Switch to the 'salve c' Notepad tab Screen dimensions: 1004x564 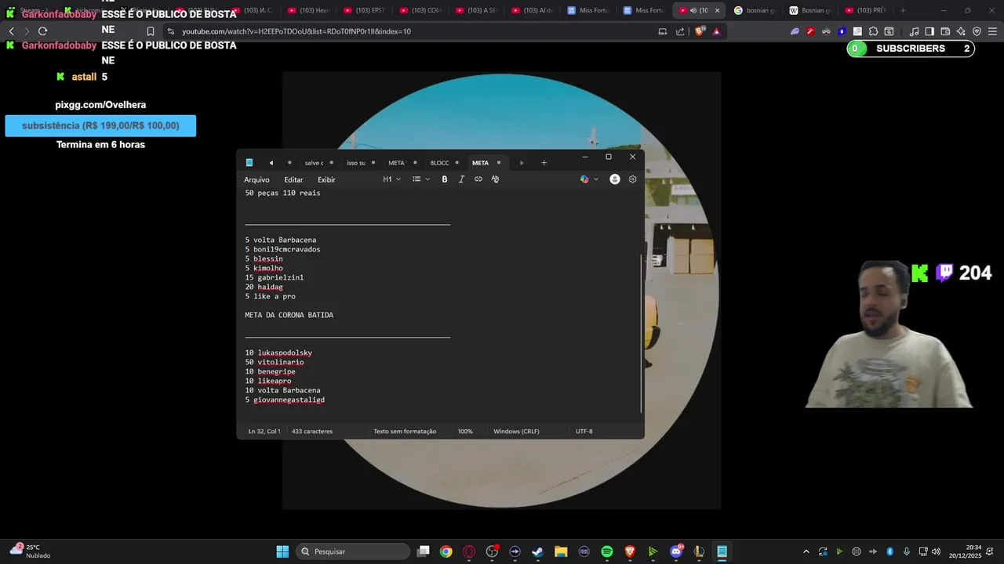coord(314,163)
